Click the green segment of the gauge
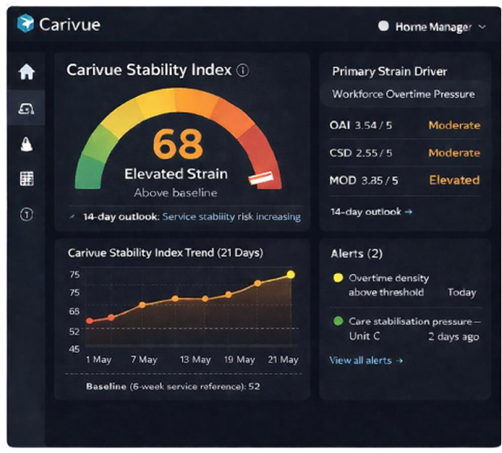502x453 pixels. [90, 173]
